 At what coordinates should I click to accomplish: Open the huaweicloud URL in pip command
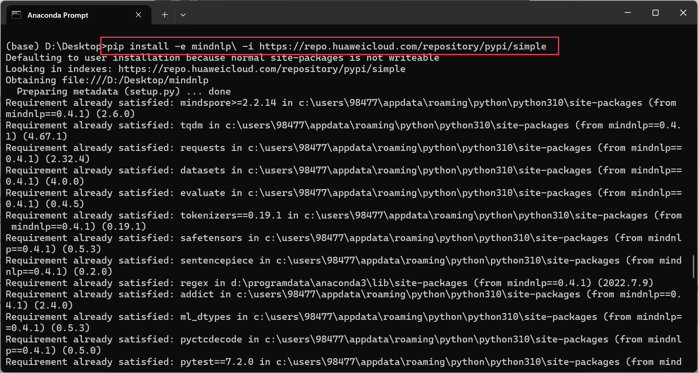click(x=403, y=47)
